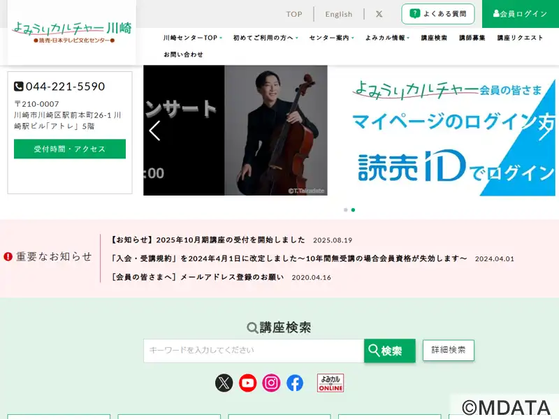Click the 受付時間・アクセス button
The width and height of the screenshot is (559, 419).
click(70, 149)
